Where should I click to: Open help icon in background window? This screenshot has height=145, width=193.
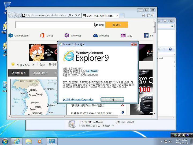point(170,49)
